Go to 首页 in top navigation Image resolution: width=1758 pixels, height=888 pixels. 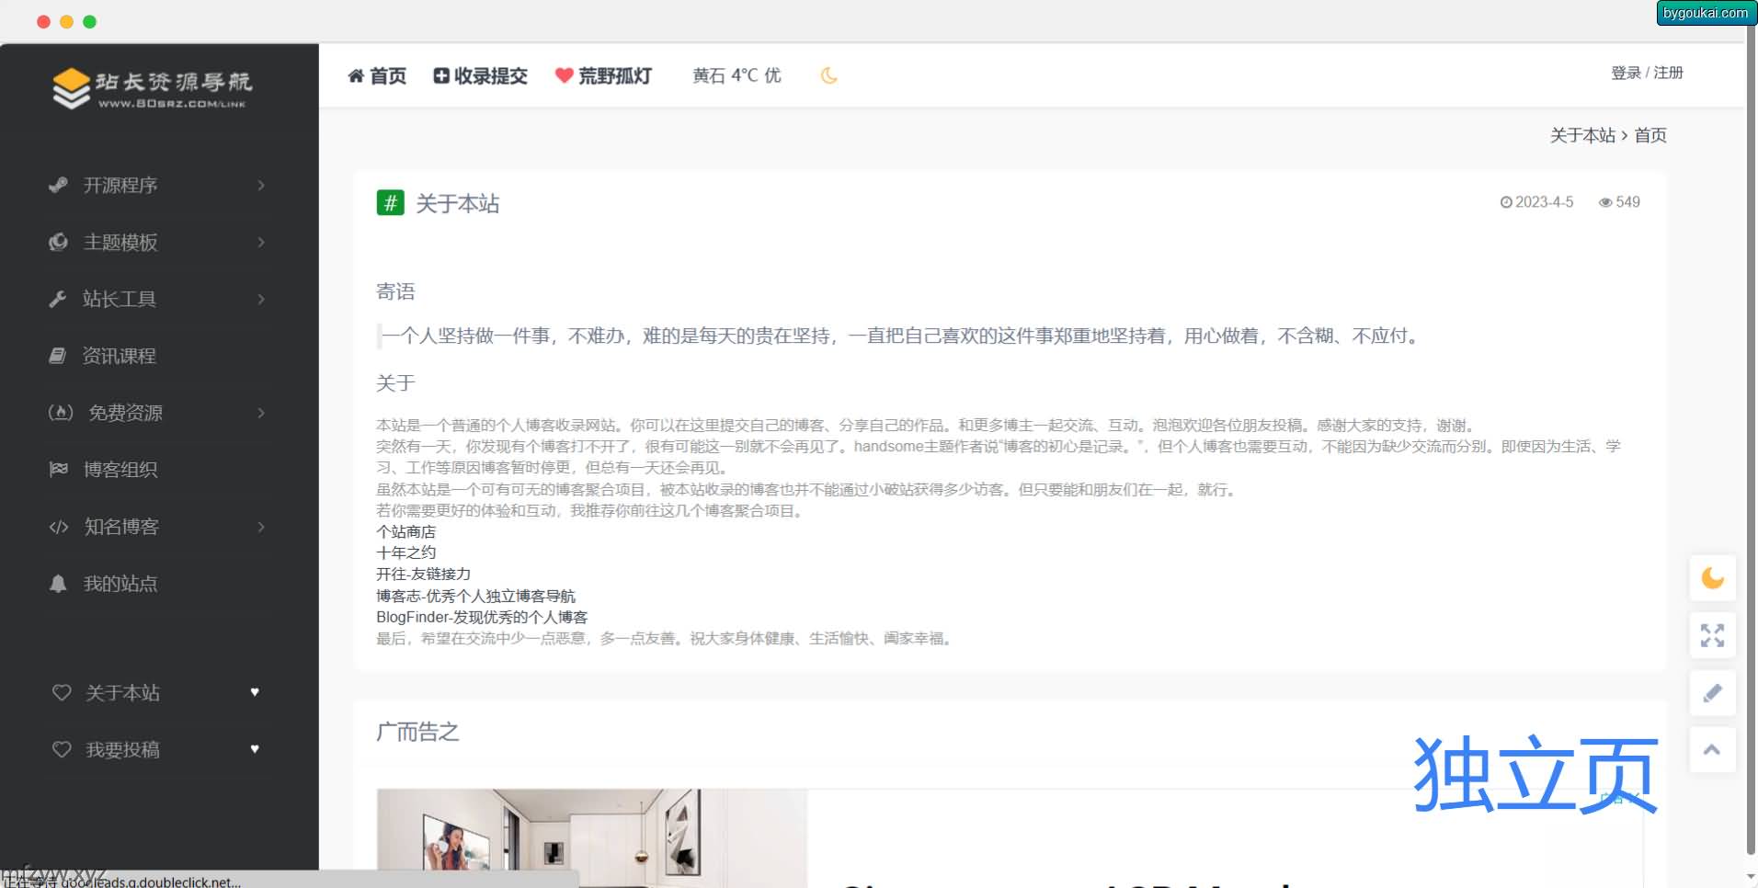click(377, 75)
